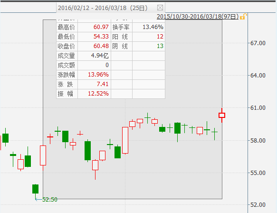This screenshot has width=277, height=213.
Task: Select the 最高价 value 60.97 cell
Action: [x=95, y=27]
